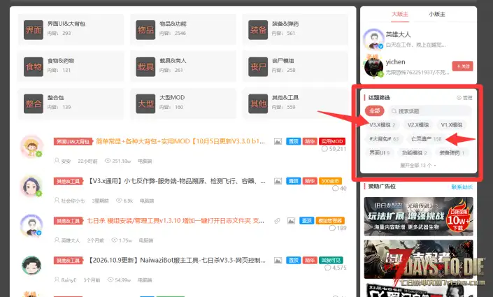
Task: Open the 7 Days To Die ad banner
Action: coord(418,259)
